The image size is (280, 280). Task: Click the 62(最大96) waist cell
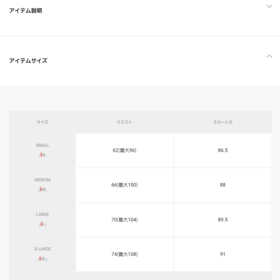[x=124, y=150]
